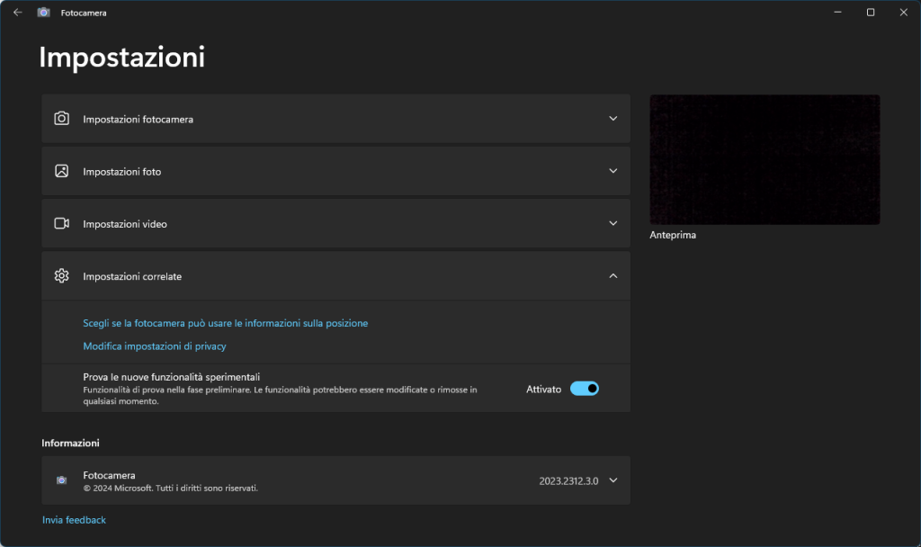Expand the Fotocamera version details chevron

(613, 480)
